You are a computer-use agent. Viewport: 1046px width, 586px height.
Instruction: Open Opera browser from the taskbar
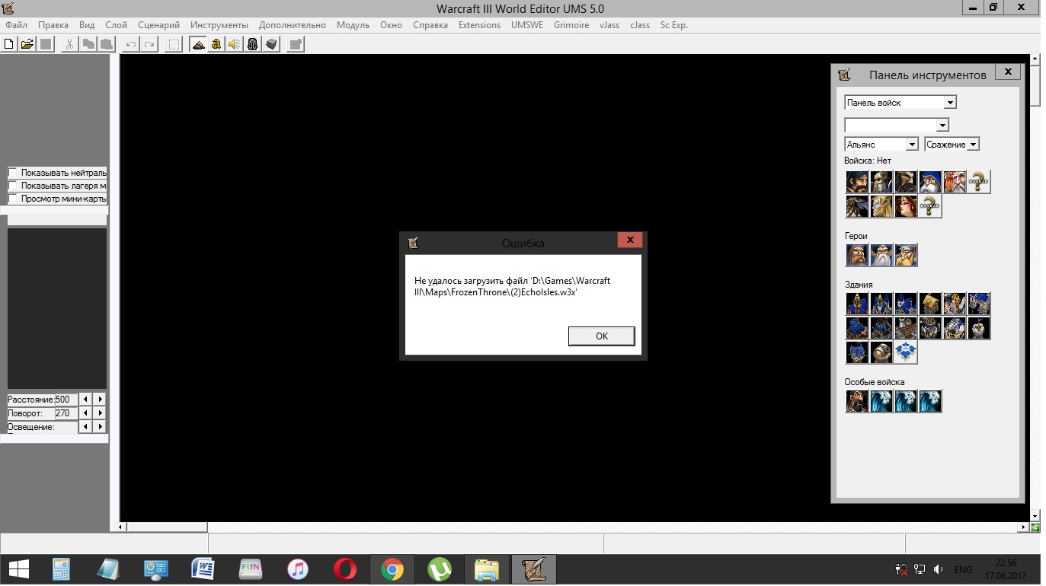345,569
